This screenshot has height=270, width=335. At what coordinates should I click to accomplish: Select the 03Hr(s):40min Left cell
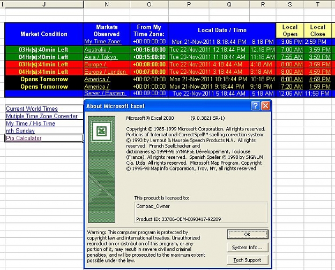[x=43, y=50]
